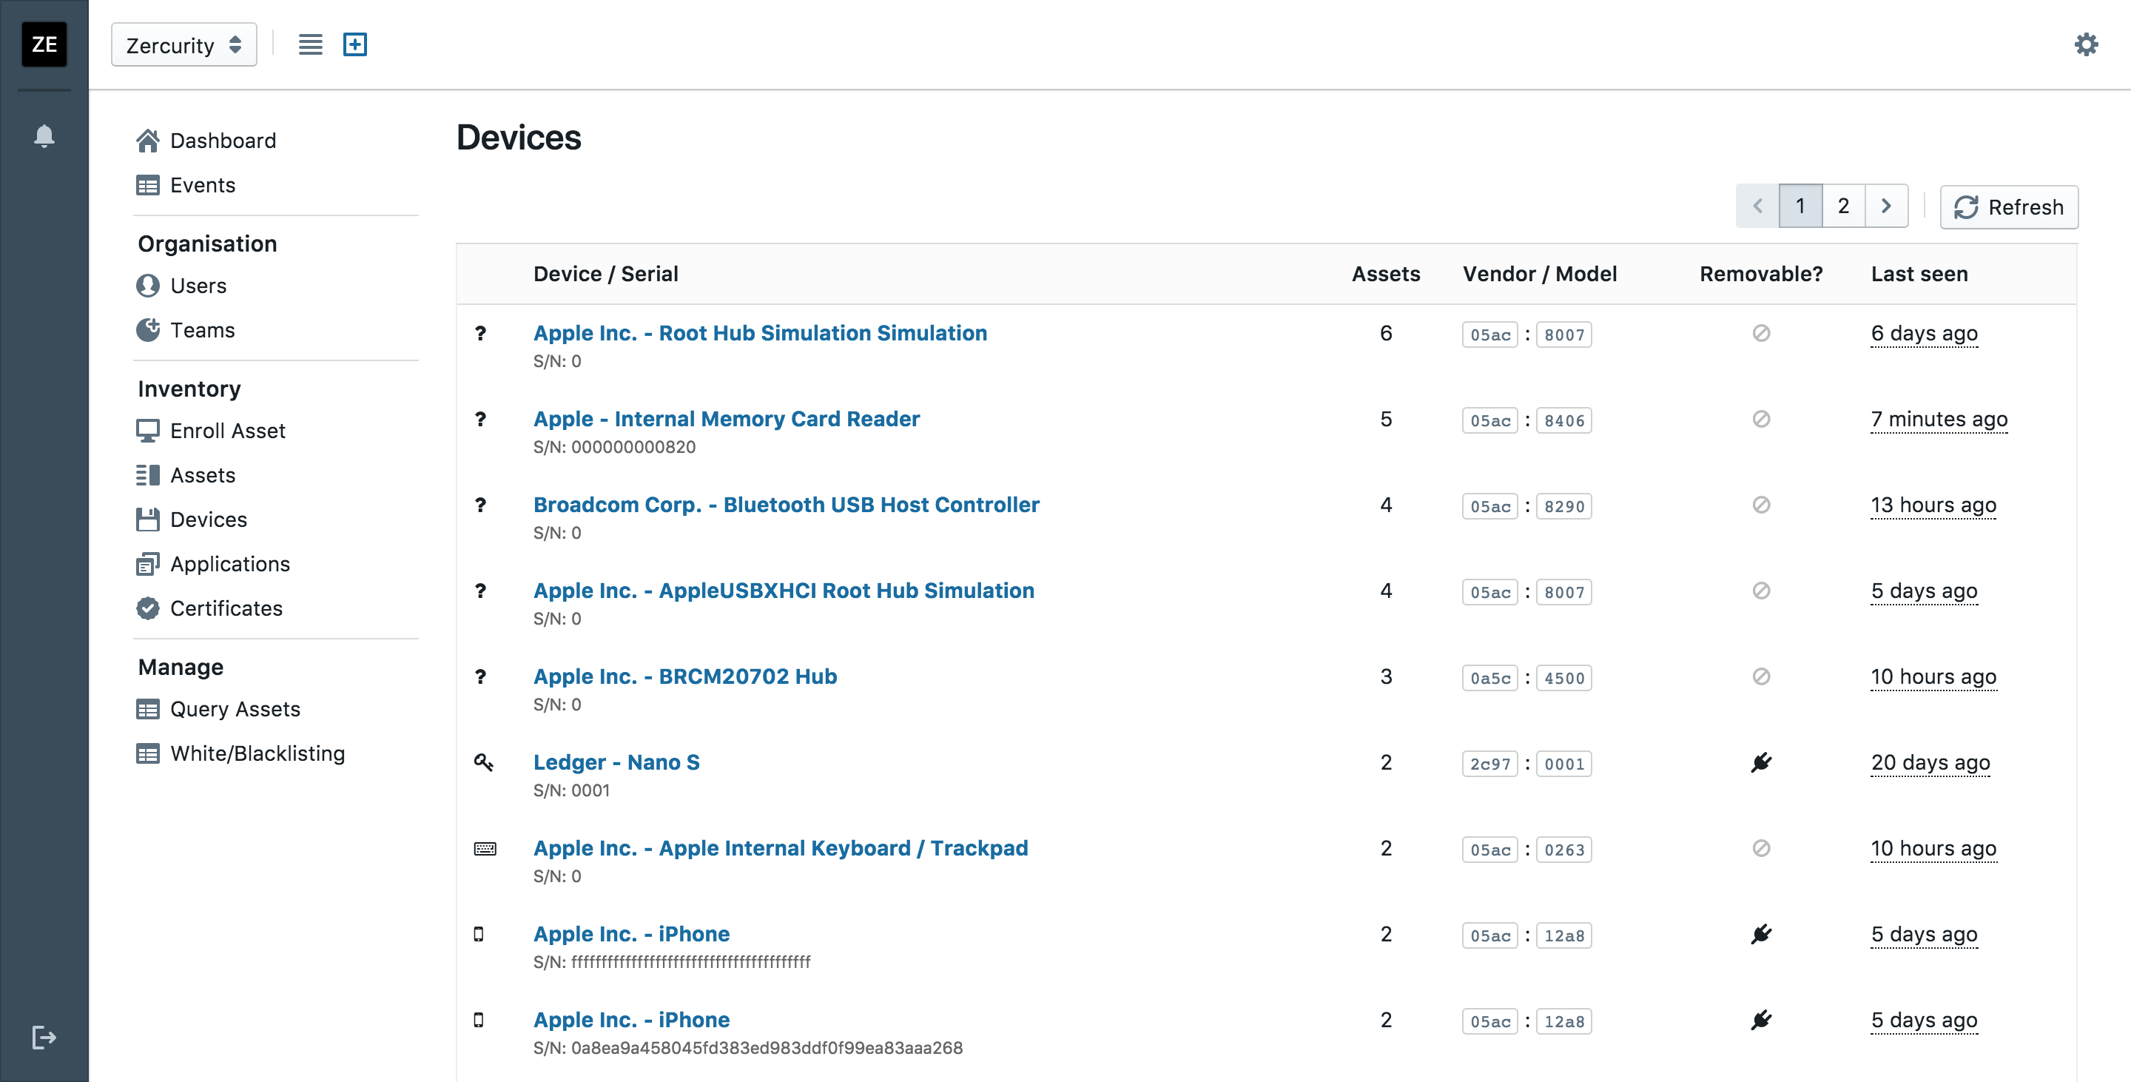Click the removable plug icon for Ledger
The width and height of the screenshot is (2131, 1082).
[1760, 762]
